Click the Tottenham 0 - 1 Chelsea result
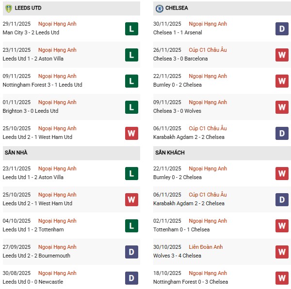Screen dimensions: 291x289 click(182, 229)
